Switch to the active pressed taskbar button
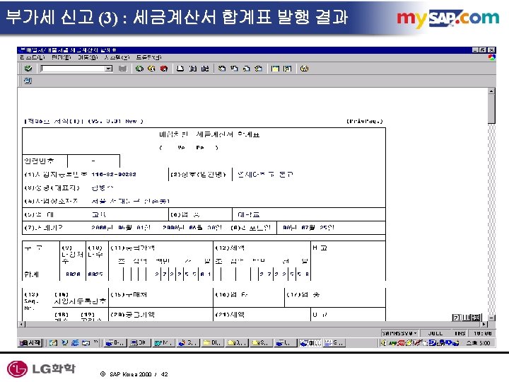The width and height of the screenshot is (509, 382). coord(310,342)
